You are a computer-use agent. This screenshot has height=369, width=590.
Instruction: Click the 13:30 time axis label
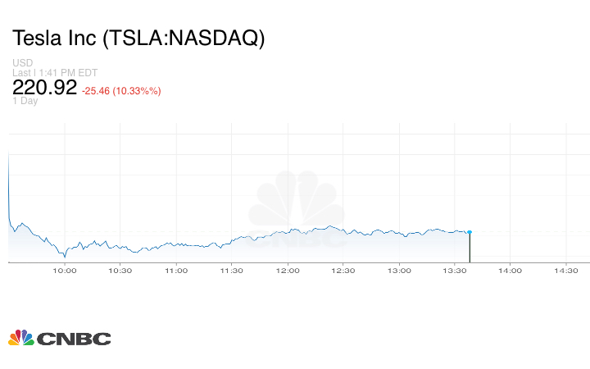(x=455, y=271)
